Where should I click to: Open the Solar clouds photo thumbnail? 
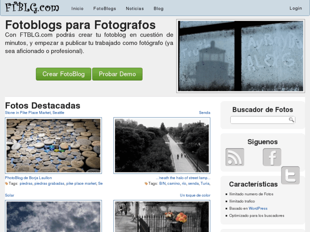(x=53, y=216)
